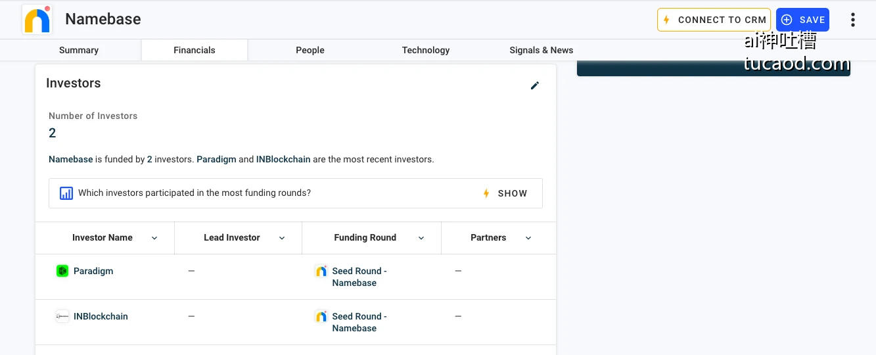Viewport: 876px width, 355px height.
Task: Click Namebase icon in Paradigm's funding round
Action: 321,271
